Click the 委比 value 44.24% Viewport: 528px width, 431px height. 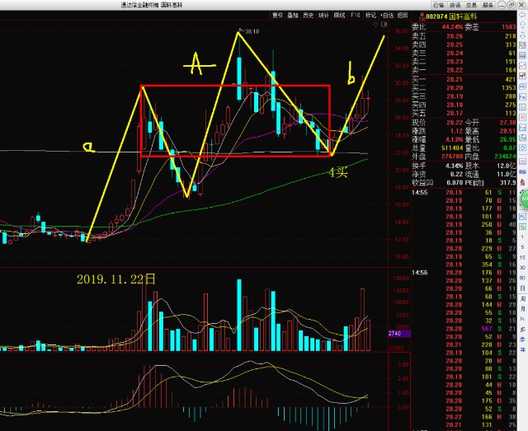pyautogui.click(x=453, y=27)
